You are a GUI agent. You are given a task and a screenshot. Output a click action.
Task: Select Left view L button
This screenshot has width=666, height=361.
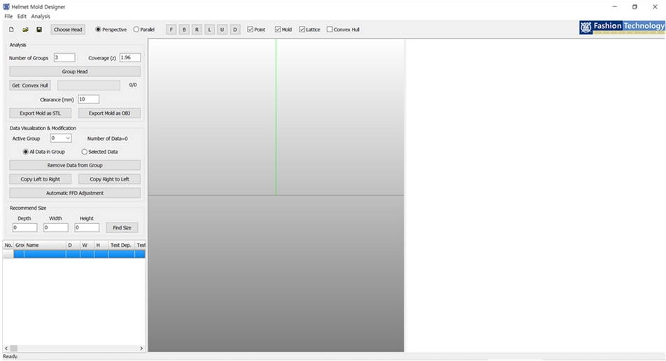[x=209, y=29]
